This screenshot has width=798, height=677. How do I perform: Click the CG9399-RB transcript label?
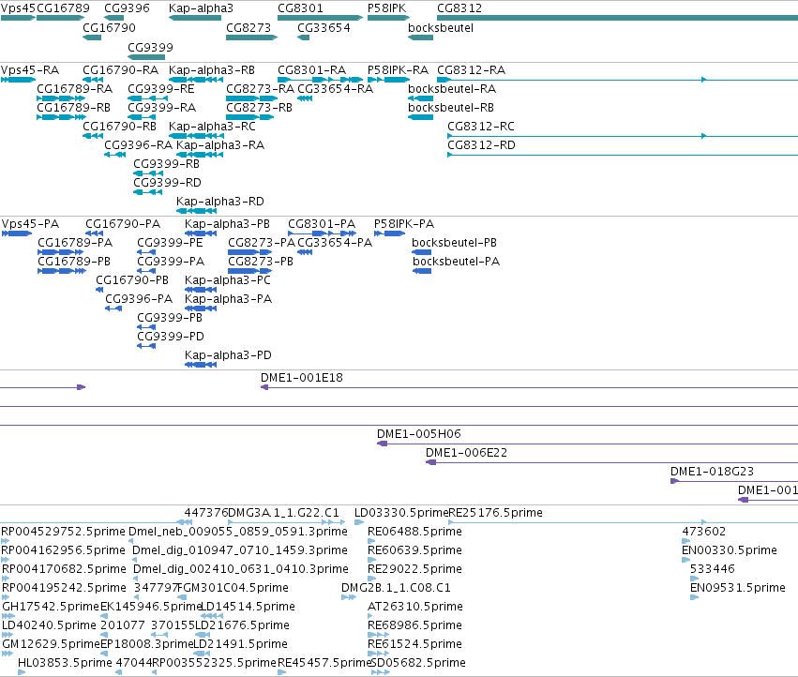pyautogui.click(x=166, y=164)
